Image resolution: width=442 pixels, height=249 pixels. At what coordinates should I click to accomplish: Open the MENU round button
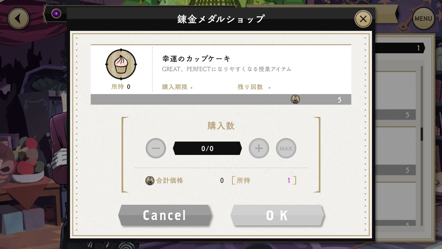[x=423, y=18]
